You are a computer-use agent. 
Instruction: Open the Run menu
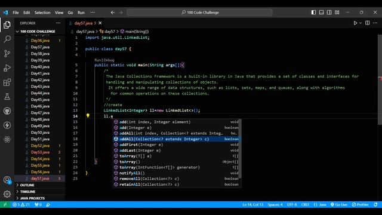(x=81, y=13)
